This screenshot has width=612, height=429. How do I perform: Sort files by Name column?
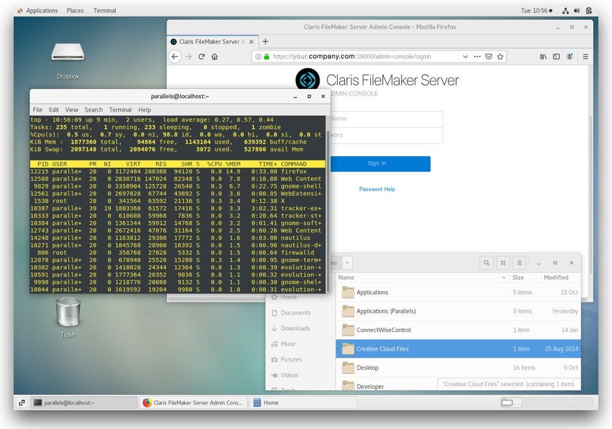(x=422, y=278)
